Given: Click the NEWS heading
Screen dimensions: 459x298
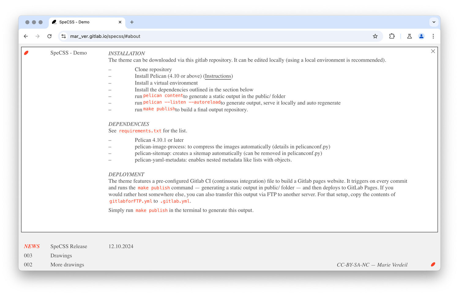Looking at the screenshot, I should tap(32, 246).
